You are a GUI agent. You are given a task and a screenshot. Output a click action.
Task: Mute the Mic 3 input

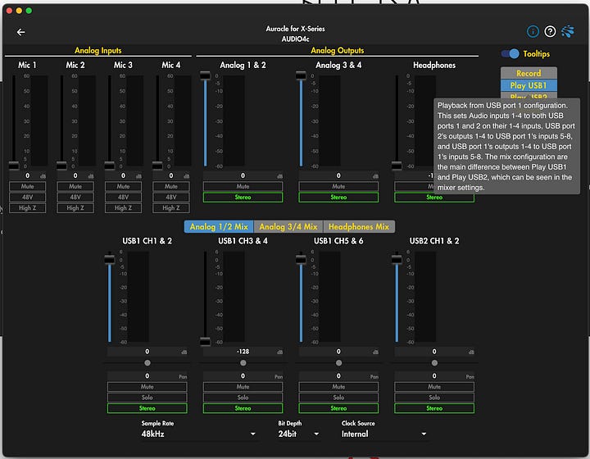[123, 186]
